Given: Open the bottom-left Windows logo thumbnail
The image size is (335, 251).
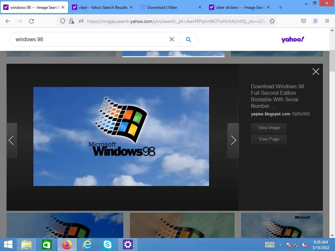Looking at the screenshot, I should (x=65, y=225).
